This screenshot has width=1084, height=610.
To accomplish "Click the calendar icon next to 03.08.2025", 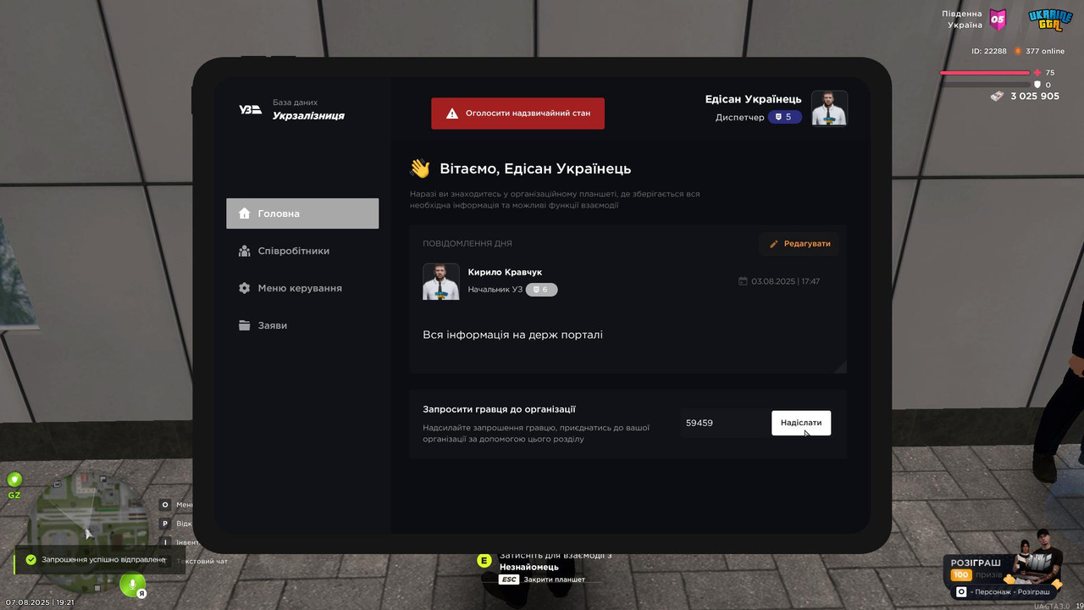I will point(743,281).
